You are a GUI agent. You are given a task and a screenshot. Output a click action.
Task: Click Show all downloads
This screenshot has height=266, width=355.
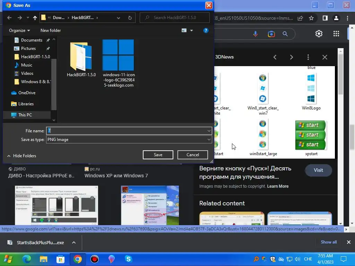pyautogui.click(x=329, y=242)
